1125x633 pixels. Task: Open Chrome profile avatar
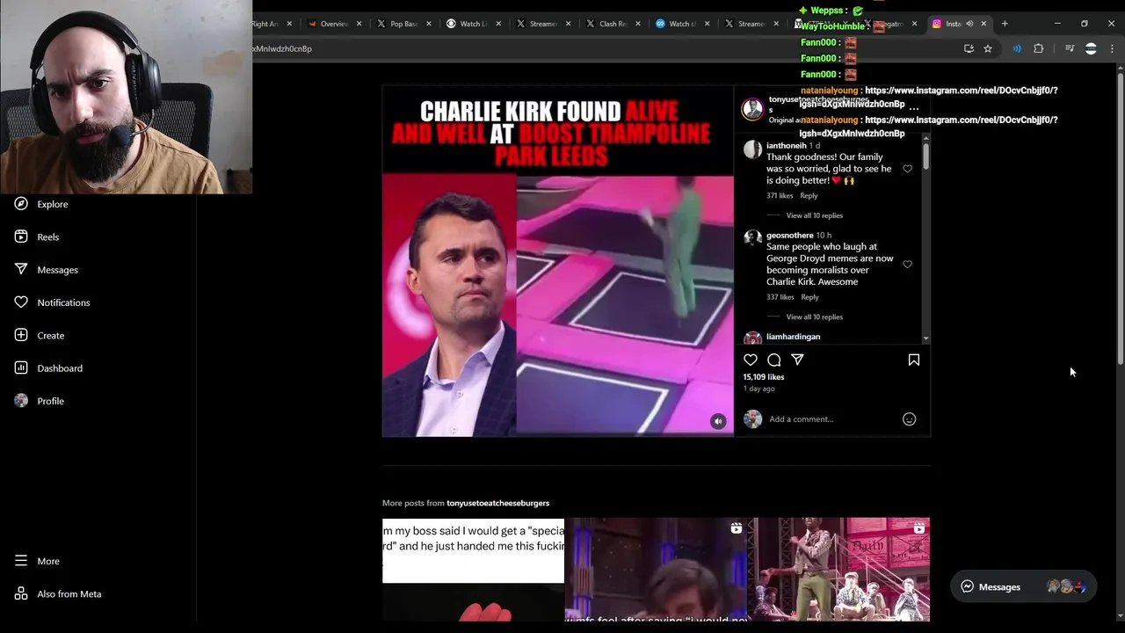[x=1091, y=48]
